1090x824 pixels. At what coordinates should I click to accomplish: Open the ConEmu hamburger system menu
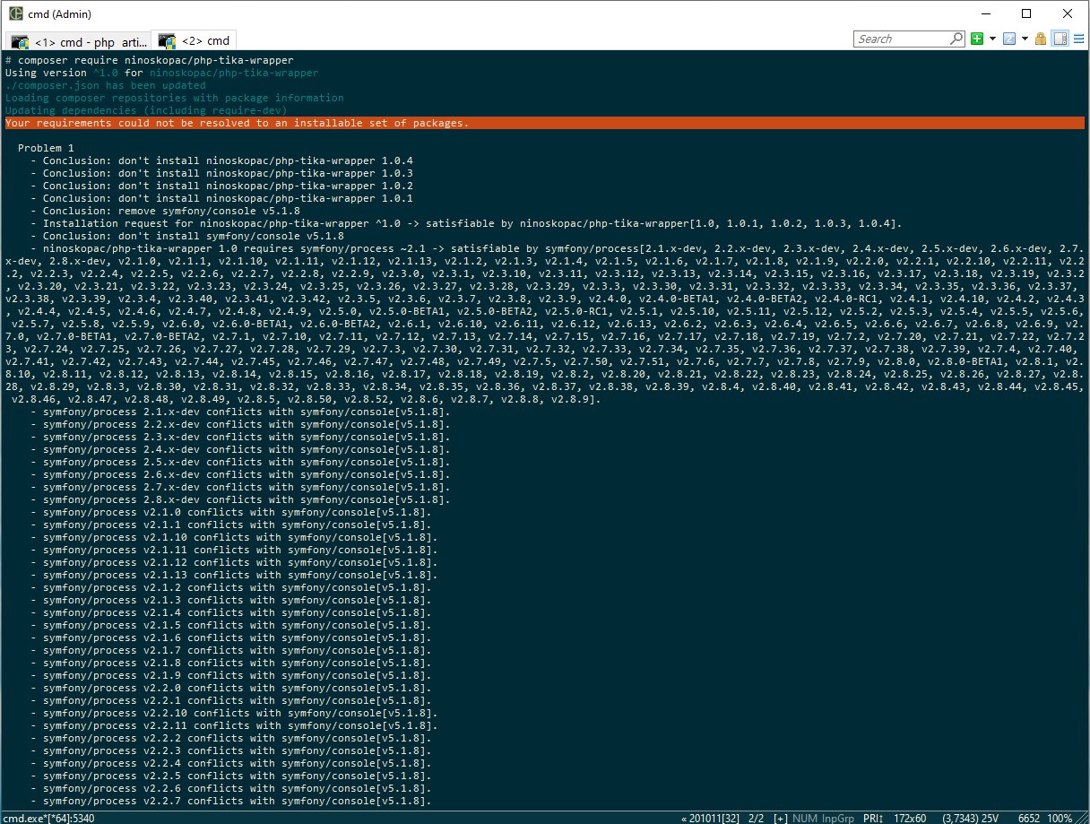(1078, 39)
